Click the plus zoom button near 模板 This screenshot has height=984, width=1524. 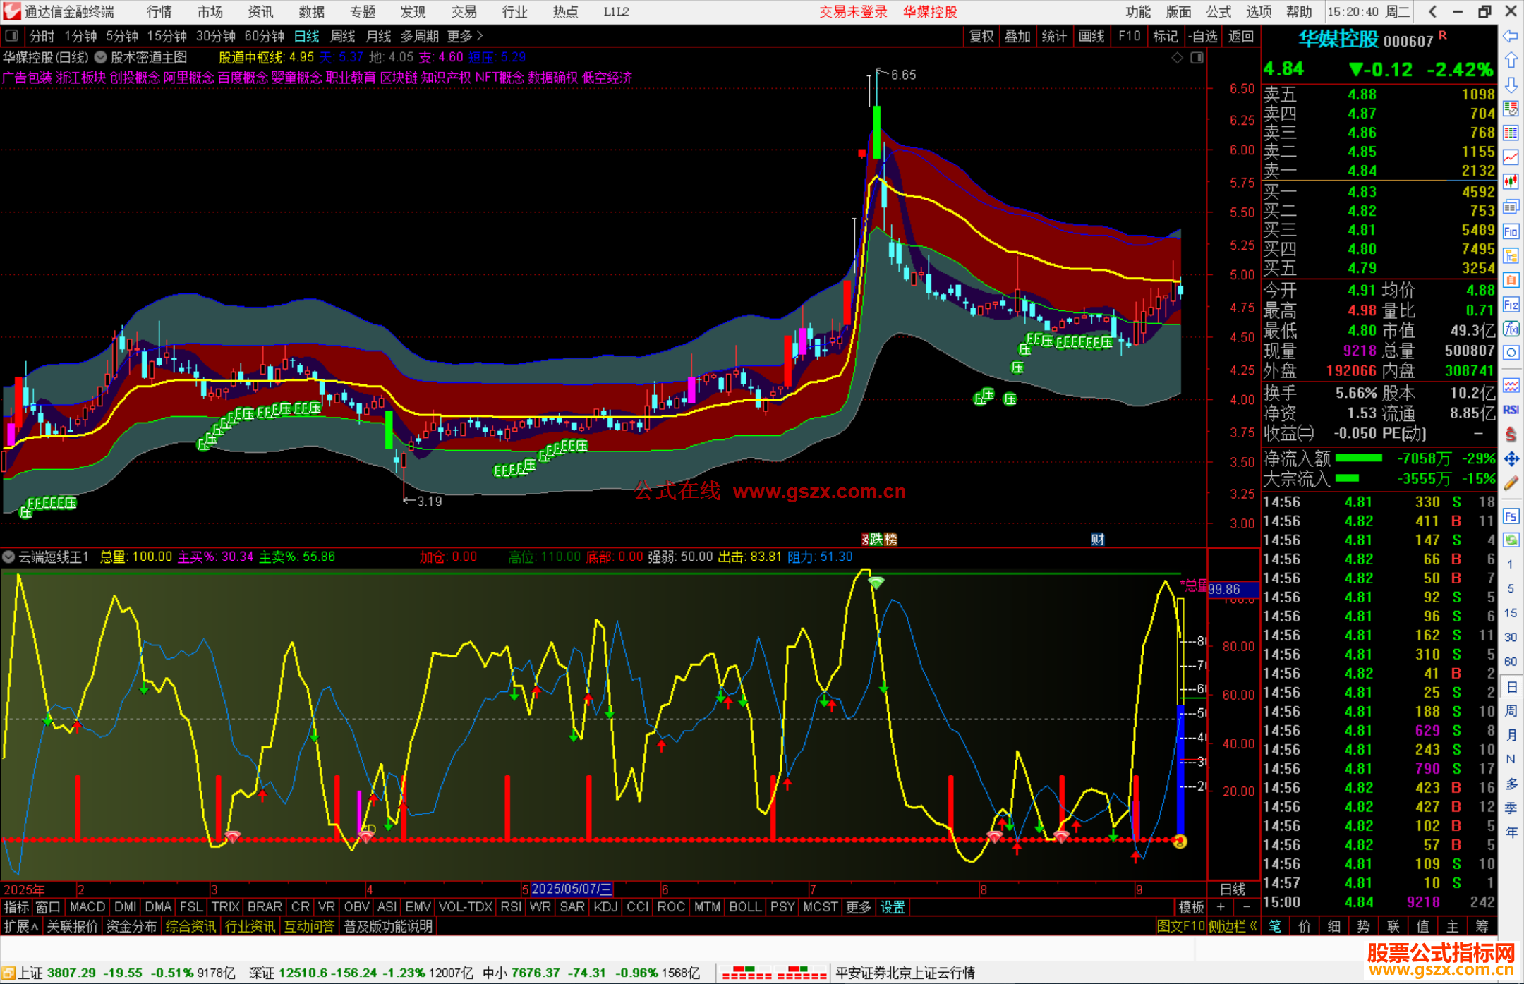pos(1221,907)
